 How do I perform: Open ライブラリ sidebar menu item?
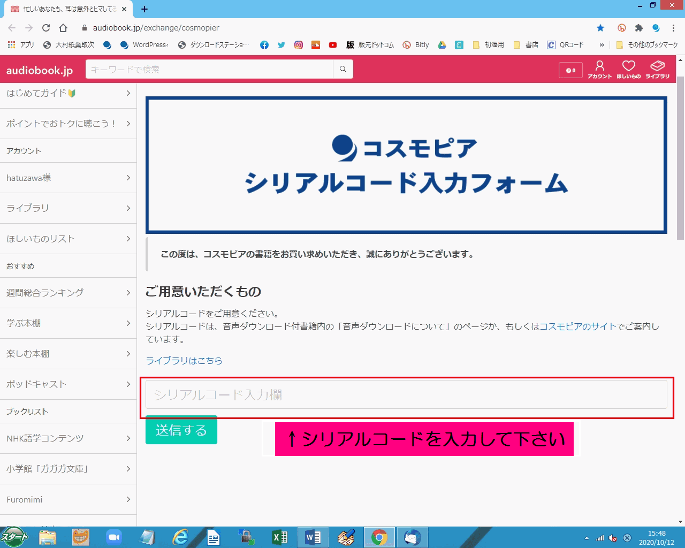click(x=68, y=208)
